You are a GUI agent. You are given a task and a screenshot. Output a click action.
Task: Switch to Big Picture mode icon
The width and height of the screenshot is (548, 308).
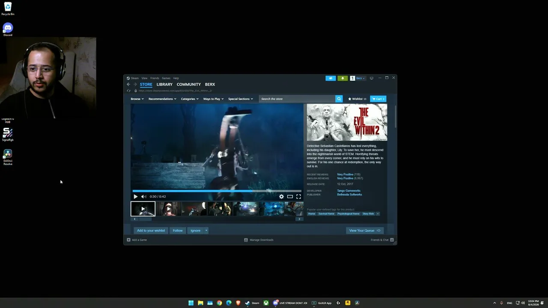point(372,78)
